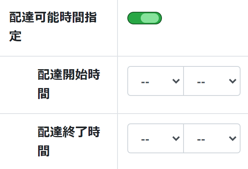Click the divider between the end time selects
This screenshot has width=248, height=169.
pyautogui.click(x=184, y=138)
